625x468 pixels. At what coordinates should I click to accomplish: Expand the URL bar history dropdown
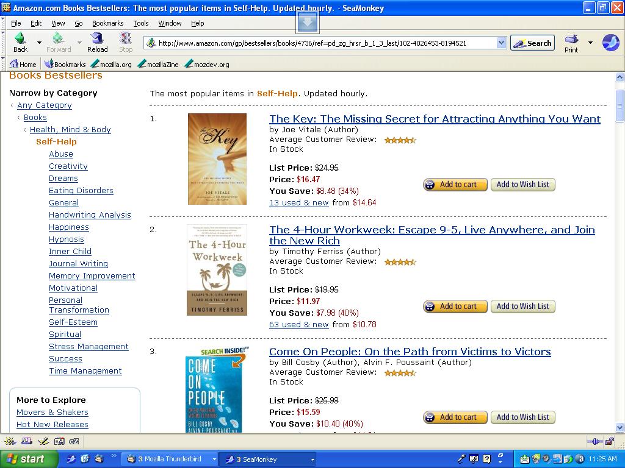point(502,43)
